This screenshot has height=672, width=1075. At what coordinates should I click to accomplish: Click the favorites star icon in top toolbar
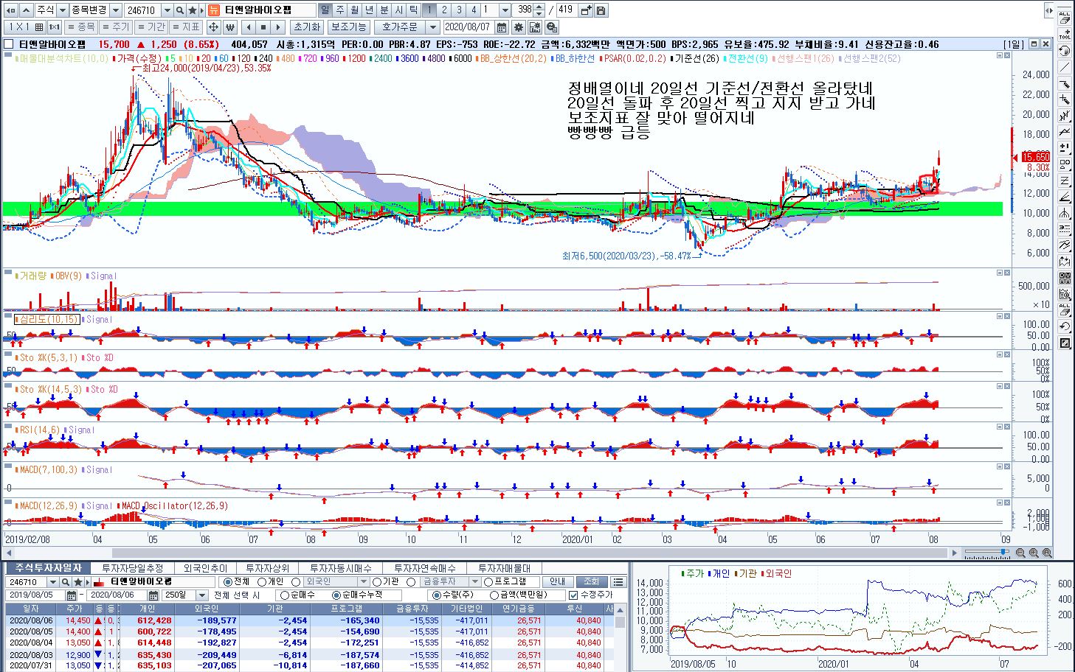(x=193, y=10)
